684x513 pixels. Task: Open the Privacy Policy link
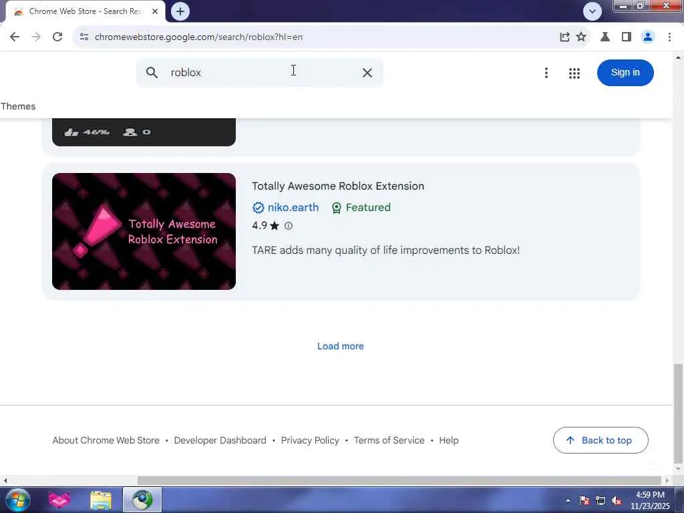(310, 440)
